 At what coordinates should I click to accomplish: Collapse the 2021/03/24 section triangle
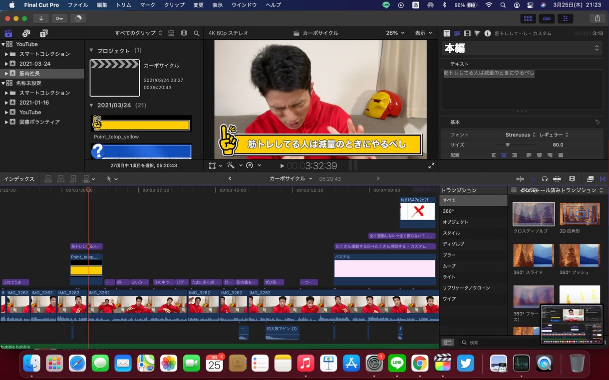tap(91, 105)
